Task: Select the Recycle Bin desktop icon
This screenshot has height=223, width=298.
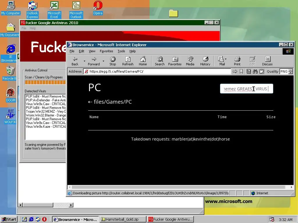Action: click(x=10, y=73)
